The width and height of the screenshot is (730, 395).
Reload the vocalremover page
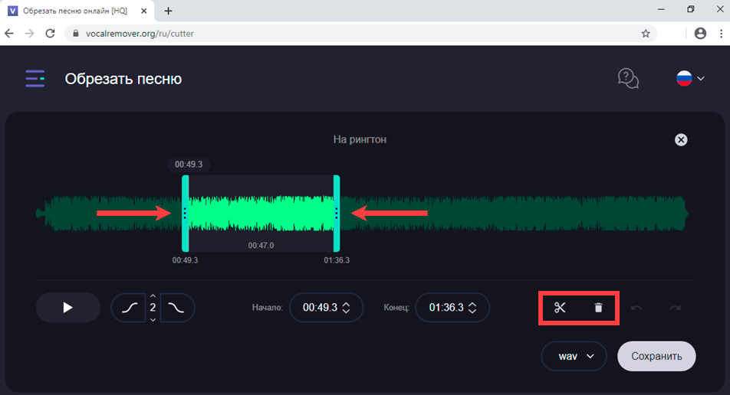tap(50, 34)
